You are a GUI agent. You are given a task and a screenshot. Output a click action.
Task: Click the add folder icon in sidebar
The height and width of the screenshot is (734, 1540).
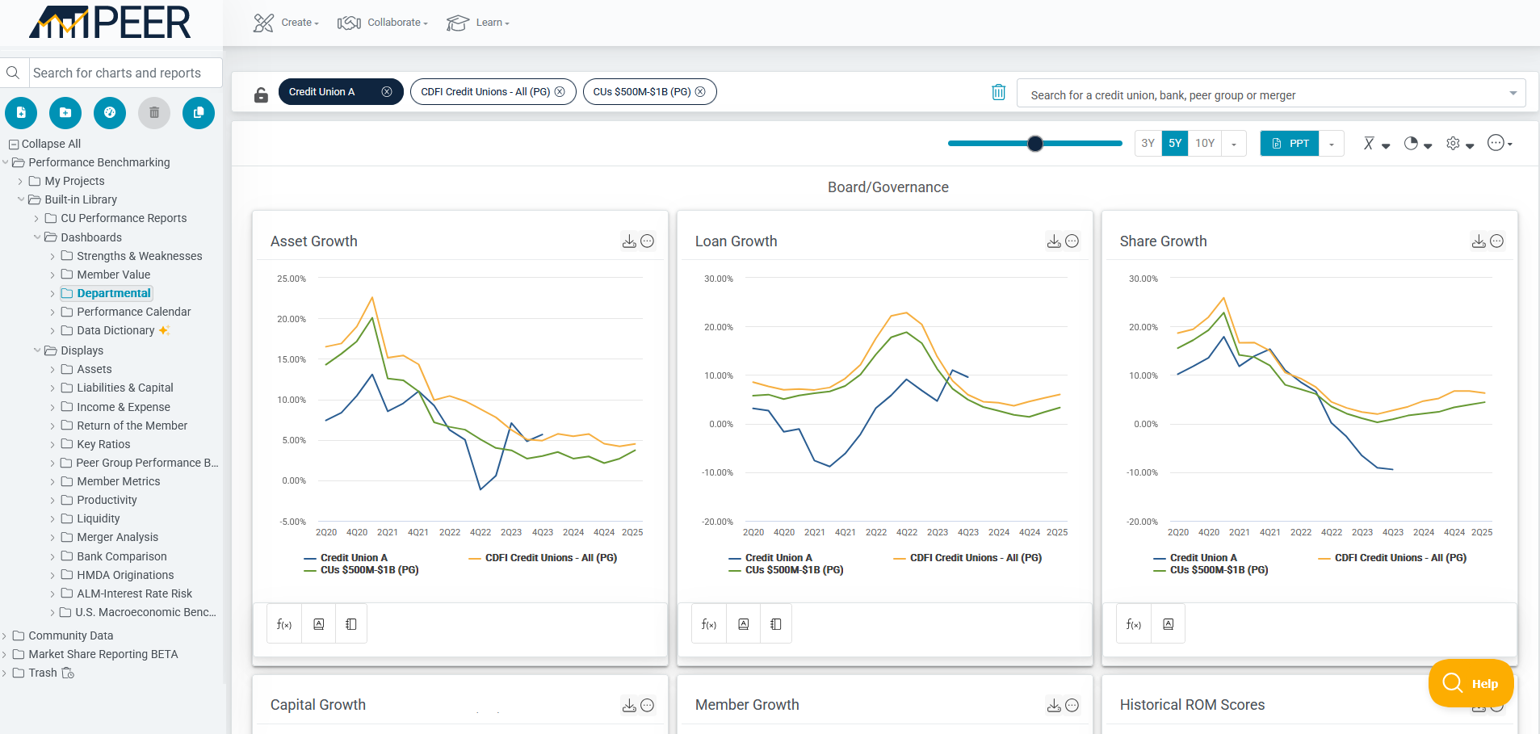point(65,113)
